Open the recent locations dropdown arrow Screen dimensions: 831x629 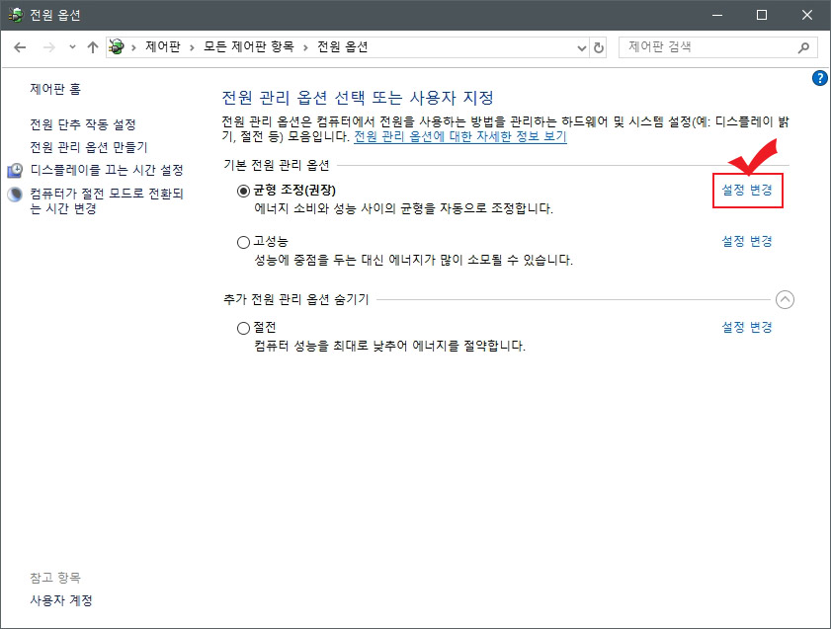72,47
